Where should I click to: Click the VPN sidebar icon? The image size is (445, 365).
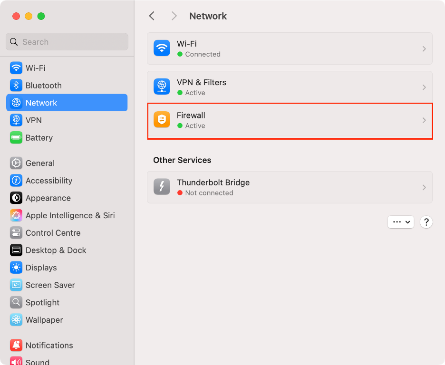click(x=15, y=120)
